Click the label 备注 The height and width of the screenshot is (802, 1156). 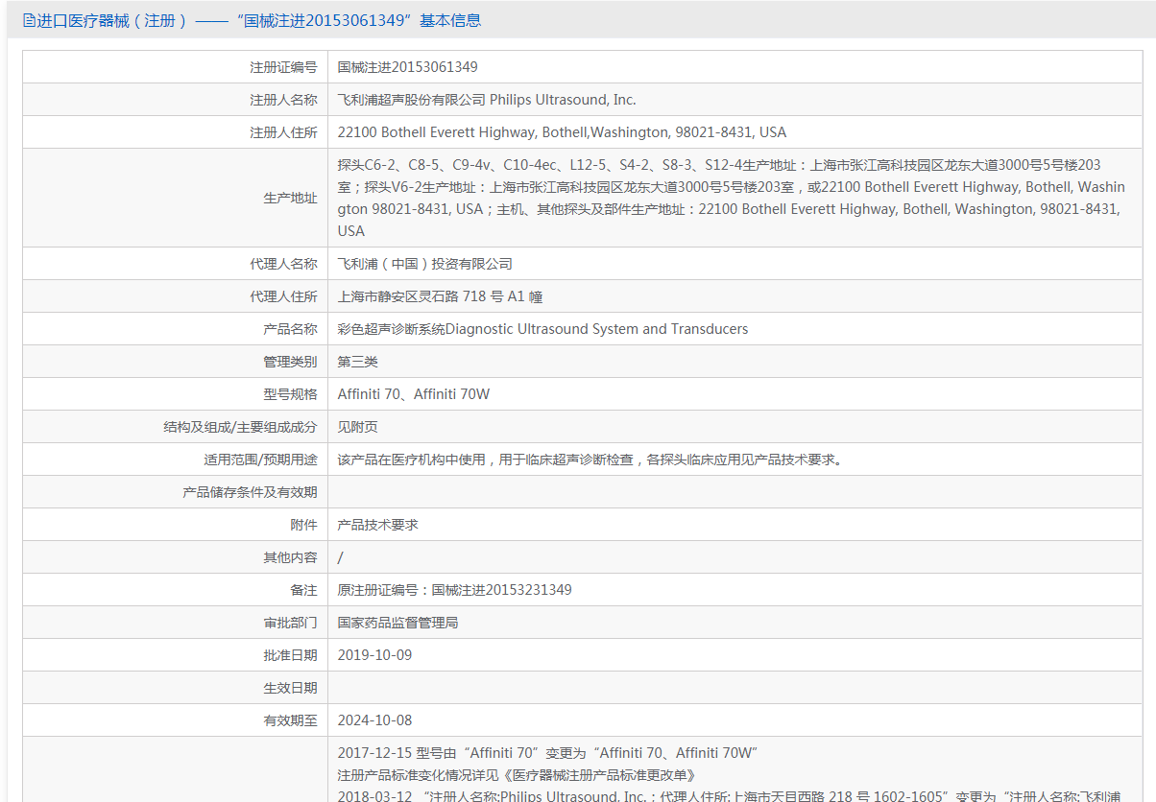303,590
